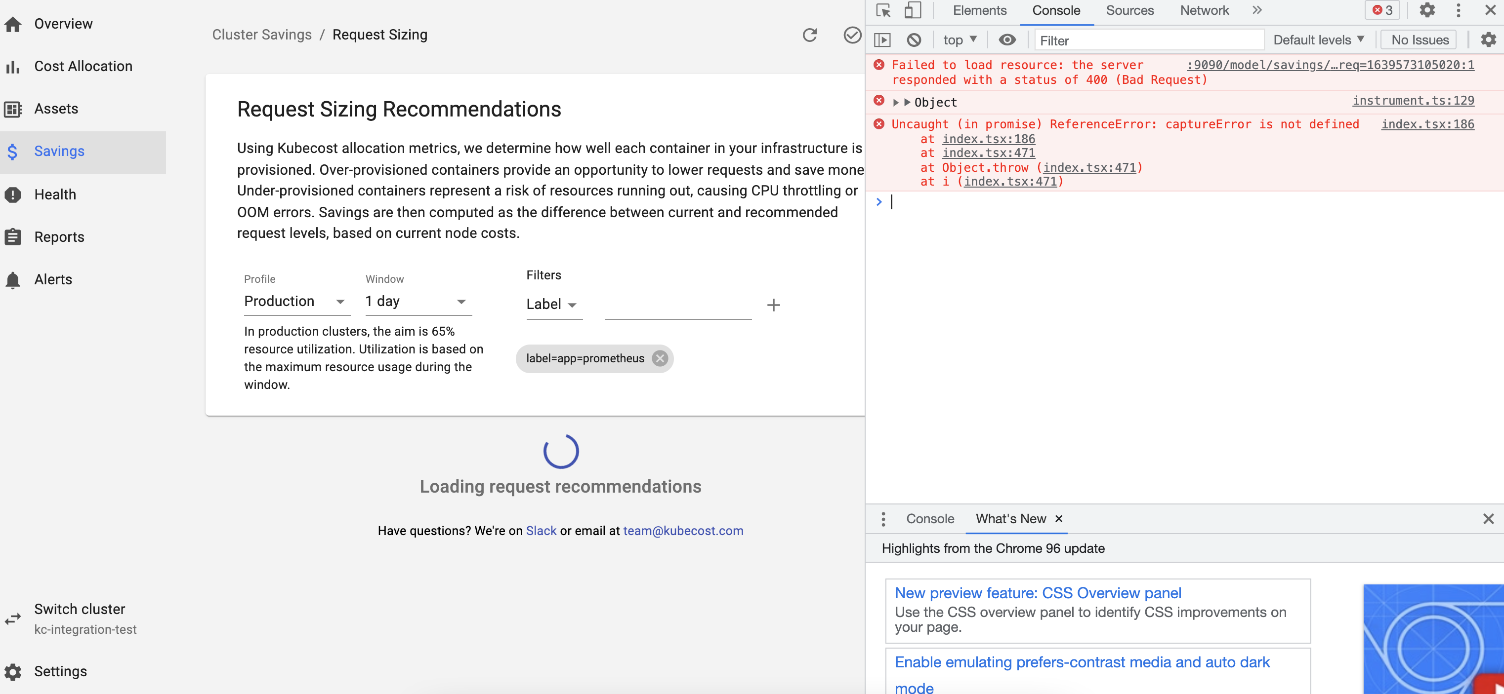Select the inspect element cursor tool

(883, 10)
